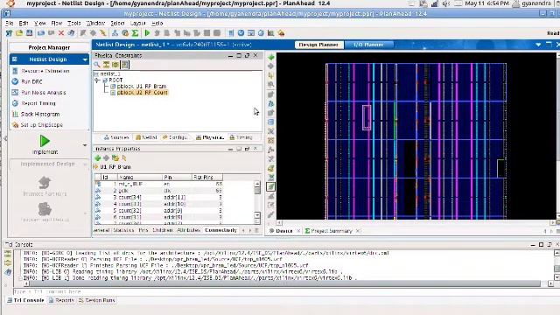560x315 pixels.
Task: Click the gray forward arrow in Instance Properties
Action: (x=106, y=157)
